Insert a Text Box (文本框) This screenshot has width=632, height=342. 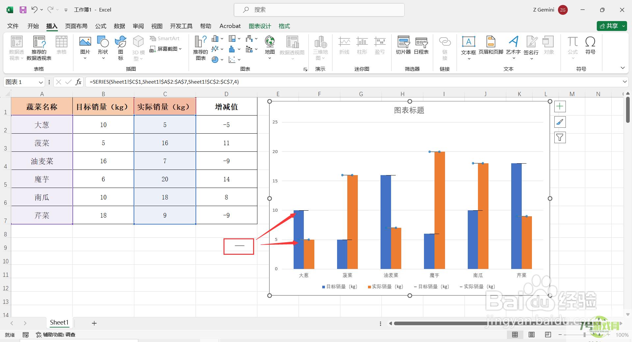(x=468, y=48)
